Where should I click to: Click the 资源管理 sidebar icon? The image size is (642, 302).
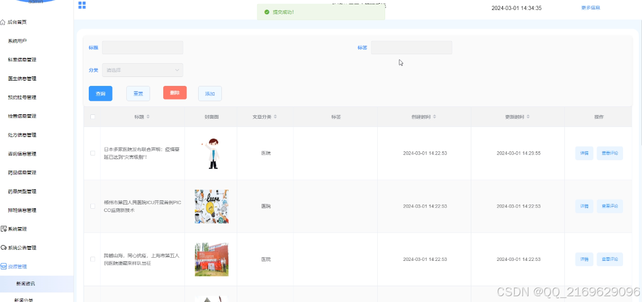click(x=3, y=267)
